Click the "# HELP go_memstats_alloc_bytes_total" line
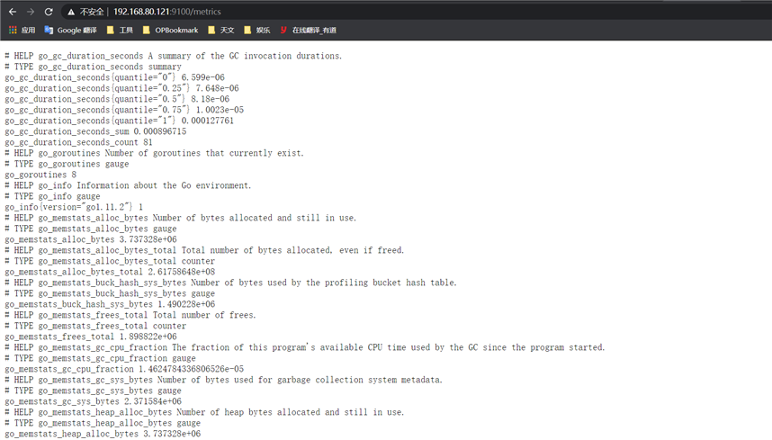The image size is (772, 440). pos(204,251)
